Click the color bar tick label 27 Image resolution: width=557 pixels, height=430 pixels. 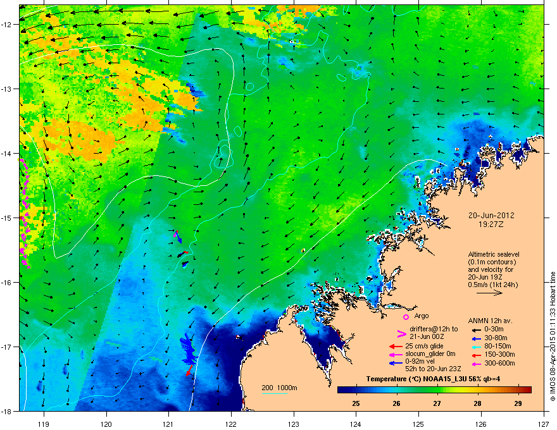point(437,403)
